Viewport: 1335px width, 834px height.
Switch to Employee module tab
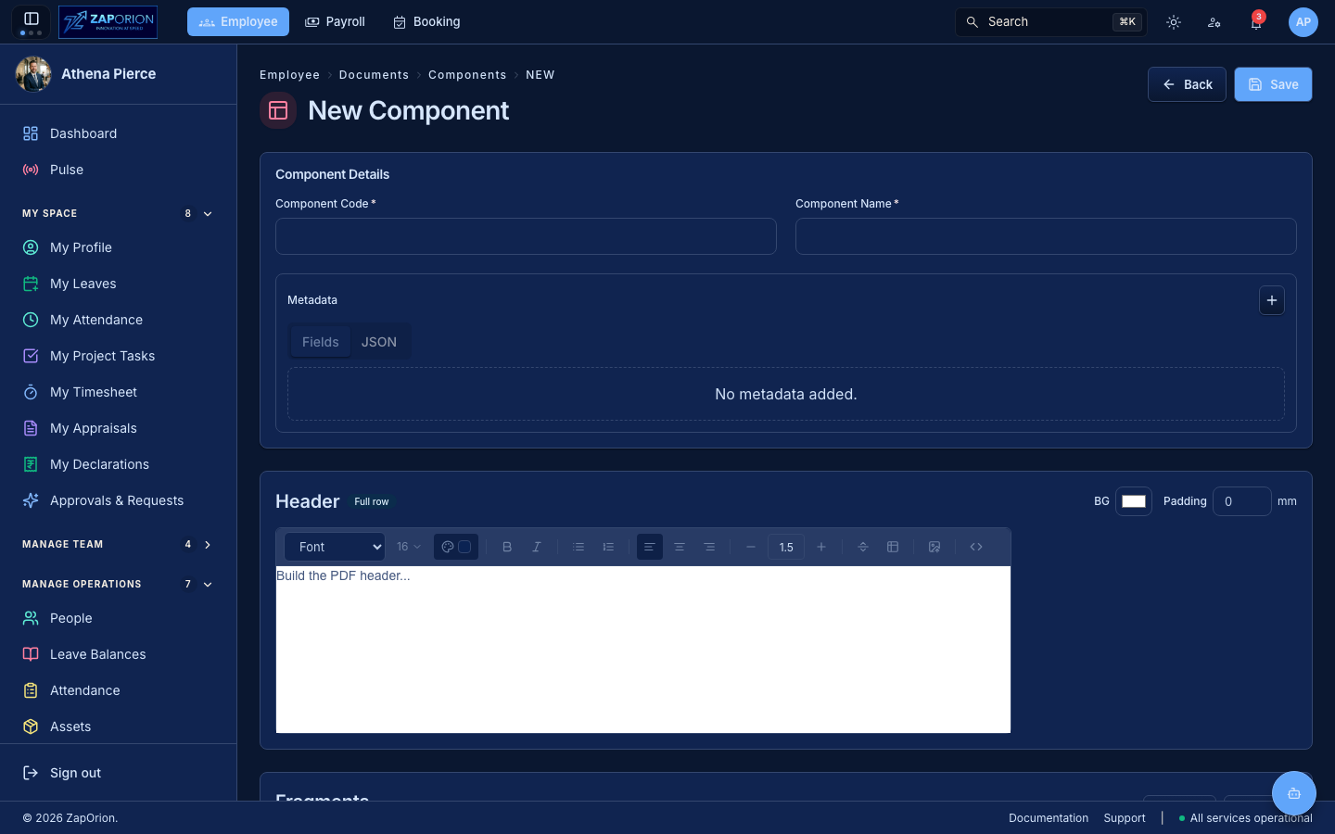tap(238, 21)
